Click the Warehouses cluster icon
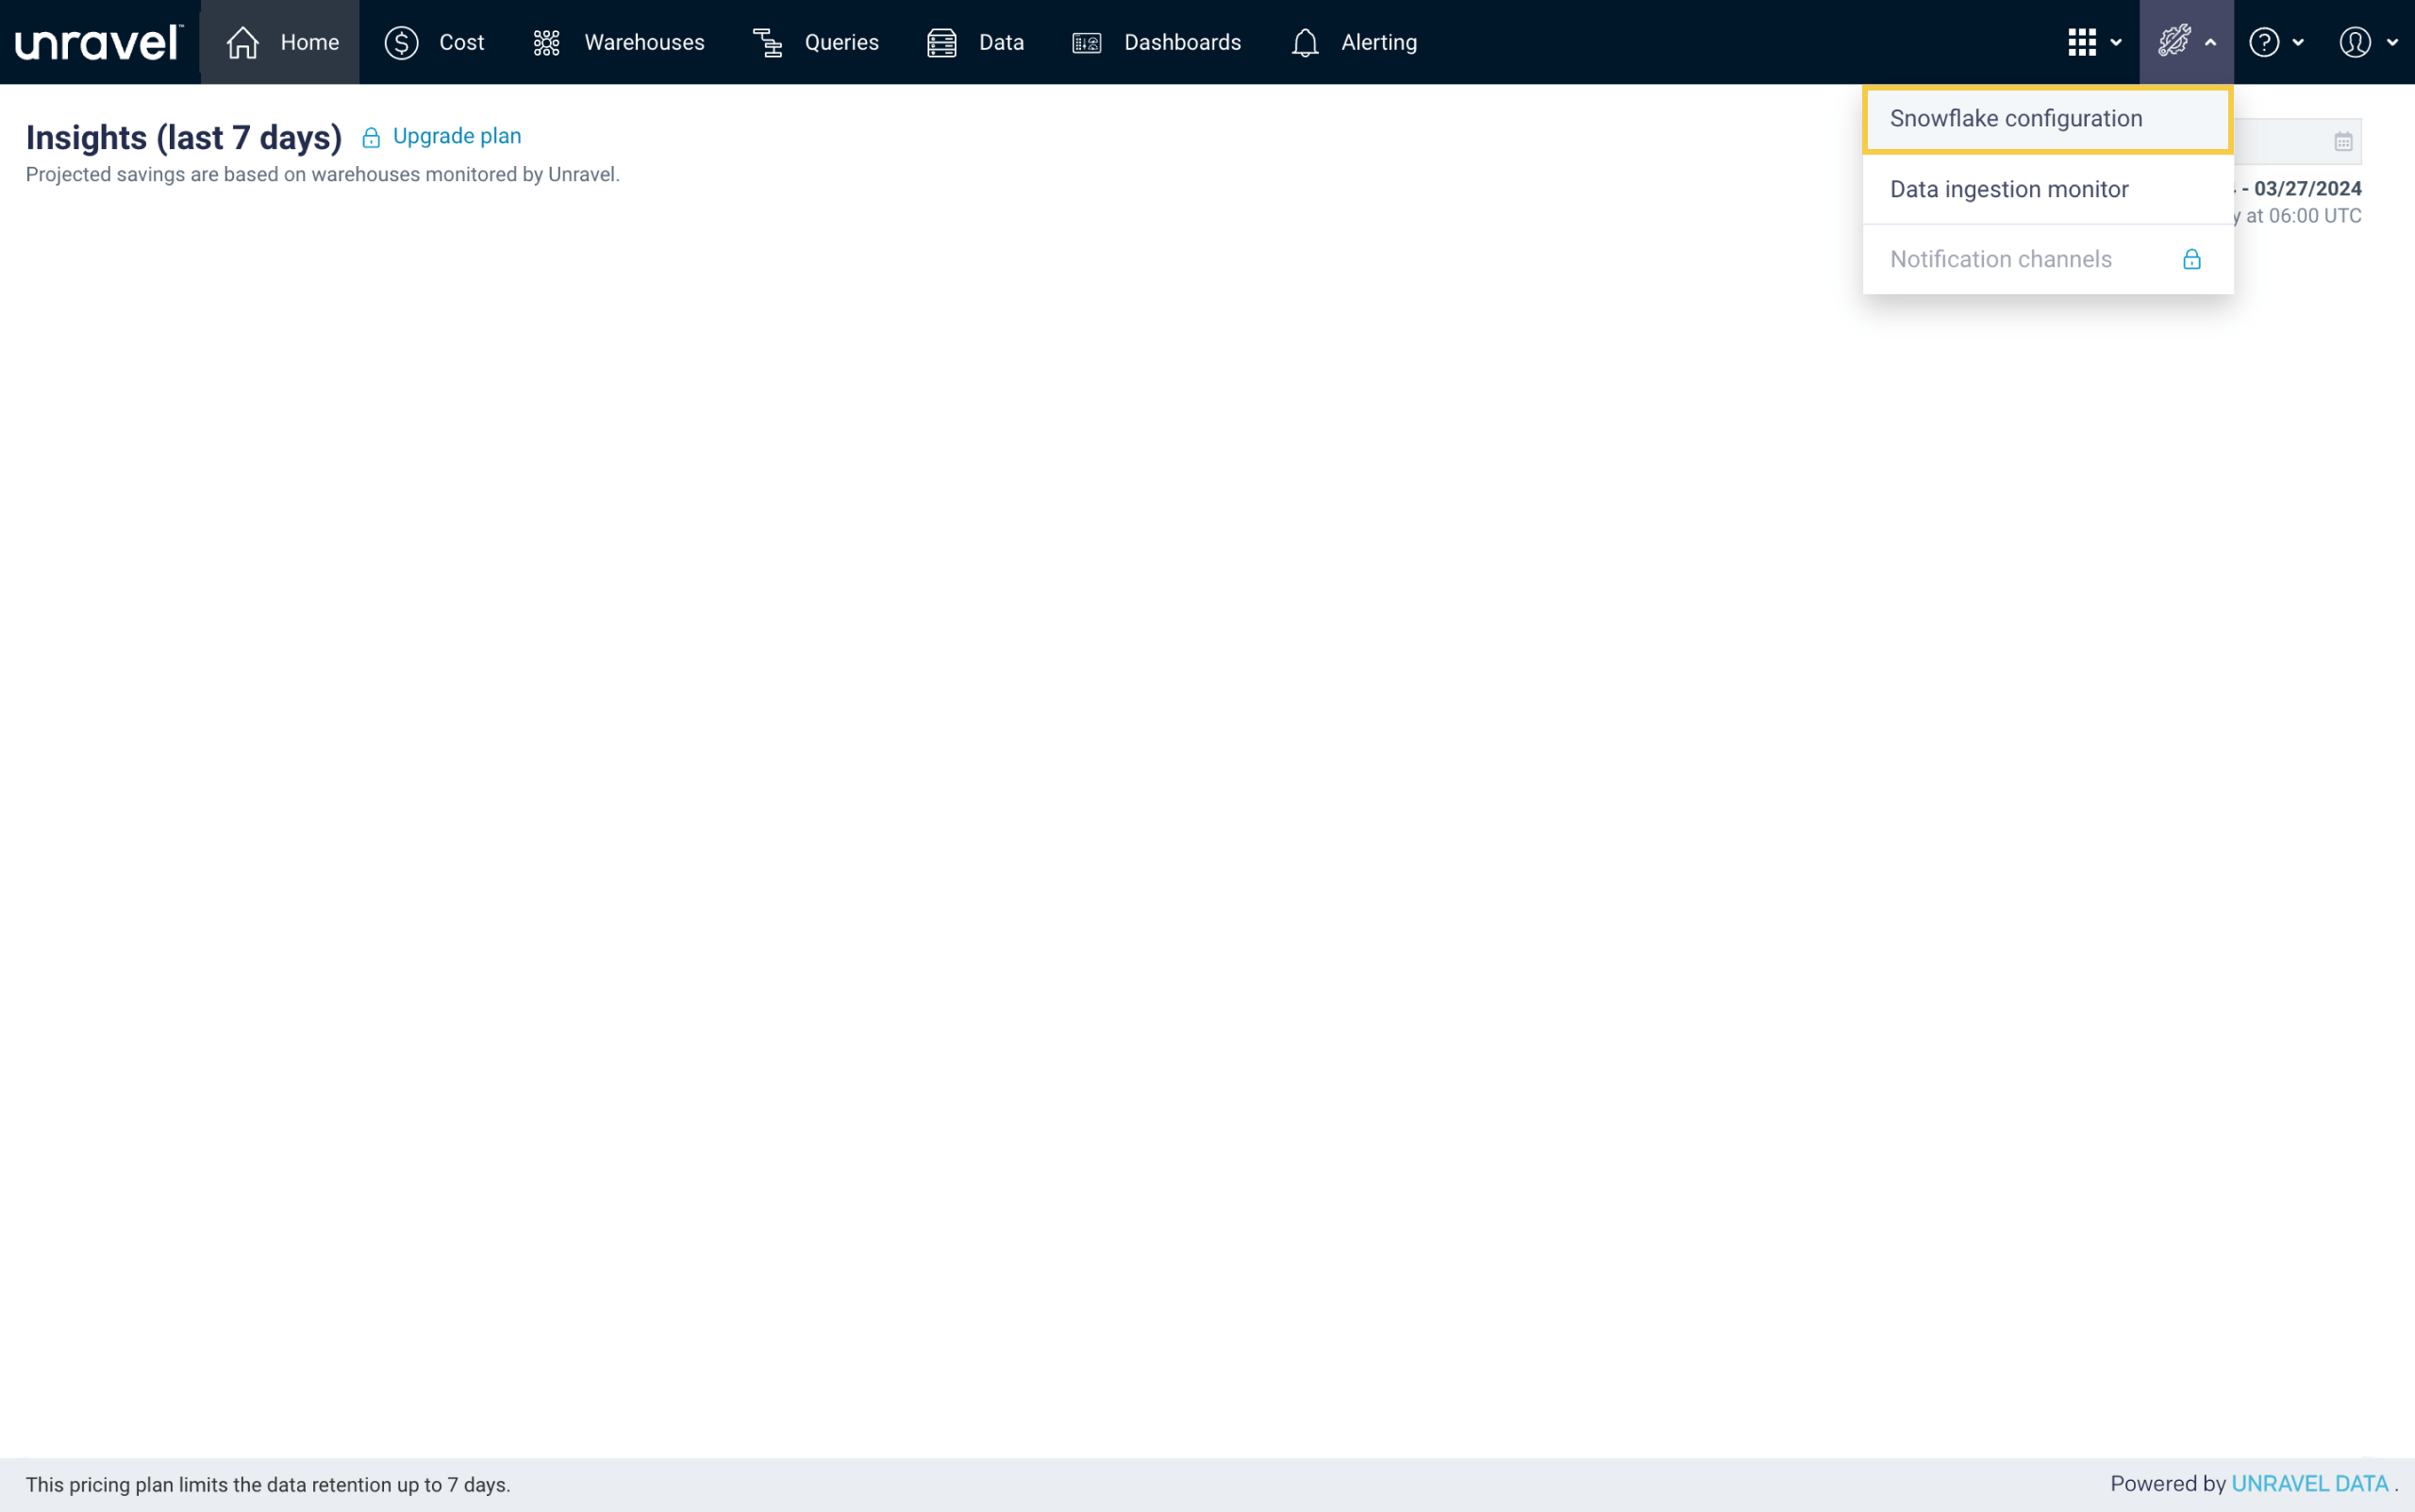 click(x=546, y=42)
